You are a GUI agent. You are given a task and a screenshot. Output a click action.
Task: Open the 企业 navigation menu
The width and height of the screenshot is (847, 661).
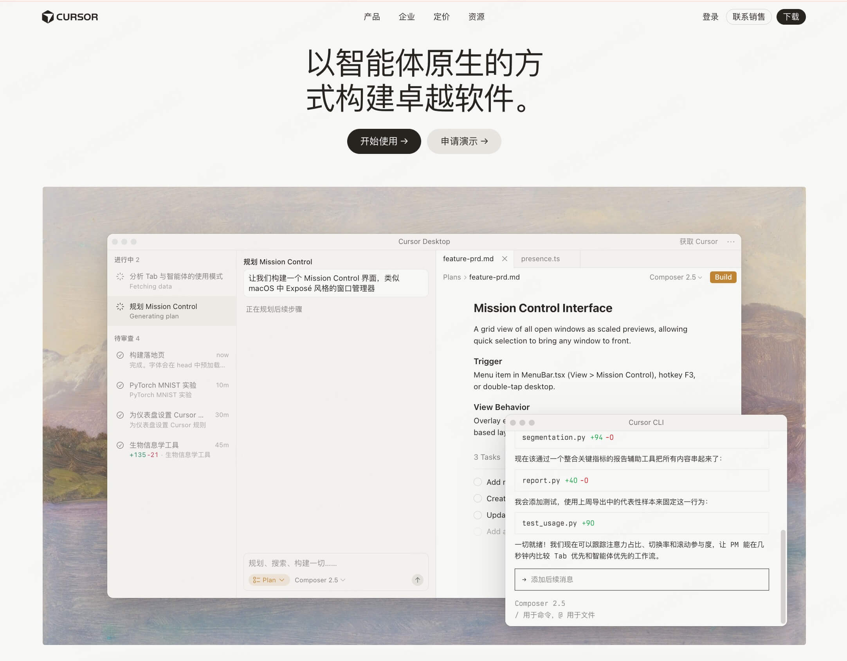tap(407, 17)
